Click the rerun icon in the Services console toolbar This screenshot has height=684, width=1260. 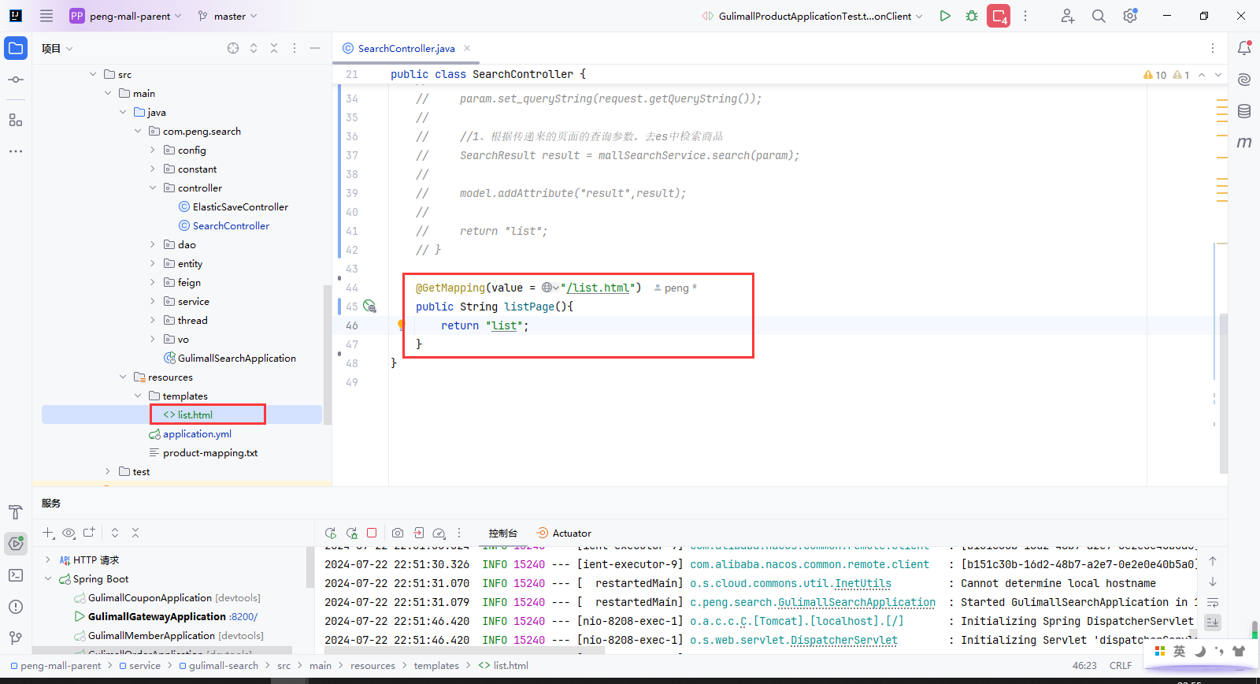(x=331, y=533)
